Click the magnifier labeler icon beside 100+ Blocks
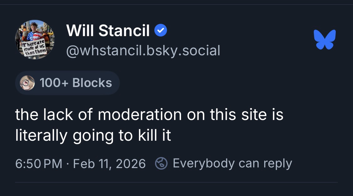Screen dimensions: 353x196 [x=27, y=83]
